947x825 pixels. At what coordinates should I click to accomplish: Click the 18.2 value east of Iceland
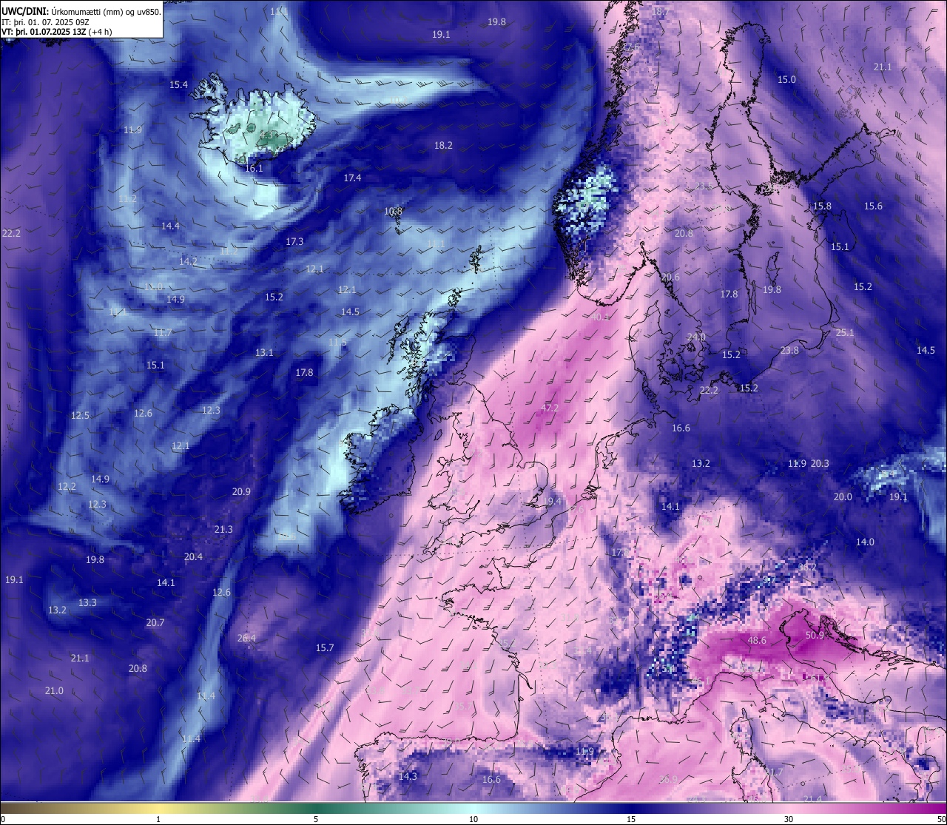[443, 146]
